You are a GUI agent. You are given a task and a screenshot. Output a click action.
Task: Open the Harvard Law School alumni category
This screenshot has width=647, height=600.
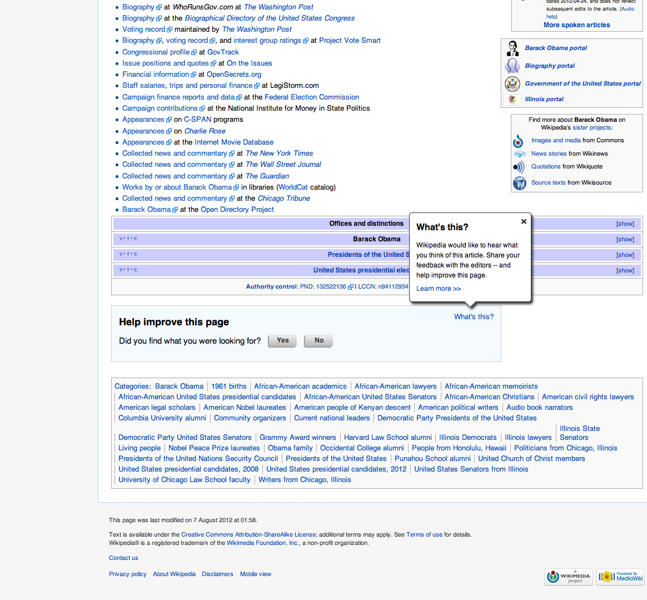click(x=387, y=438)
